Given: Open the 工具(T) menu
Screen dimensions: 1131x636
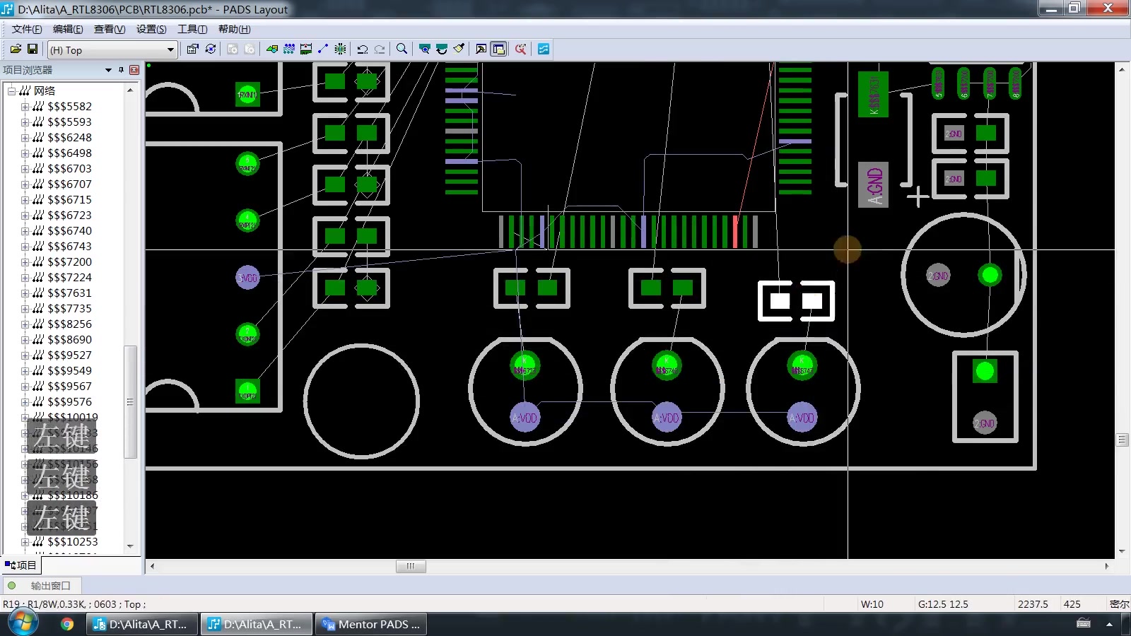Looking at the screenshot, I should tap(192, 29).
